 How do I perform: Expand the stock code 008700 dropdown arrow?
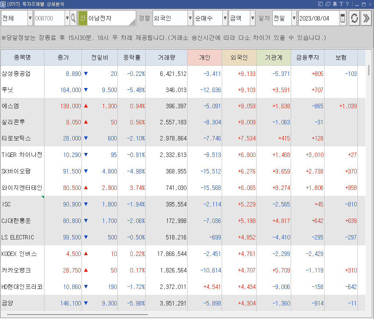(x=67, y=18)
